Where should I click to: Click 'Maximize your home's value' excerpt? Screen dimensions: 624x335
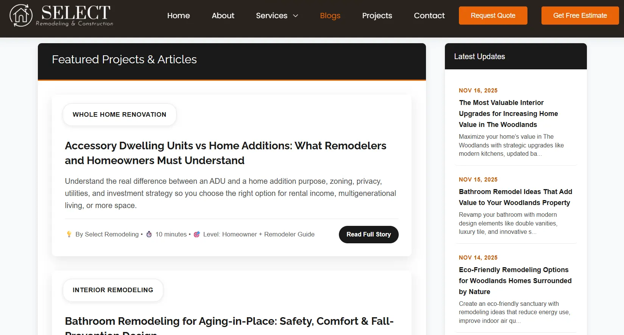click(x=511, y=145)
